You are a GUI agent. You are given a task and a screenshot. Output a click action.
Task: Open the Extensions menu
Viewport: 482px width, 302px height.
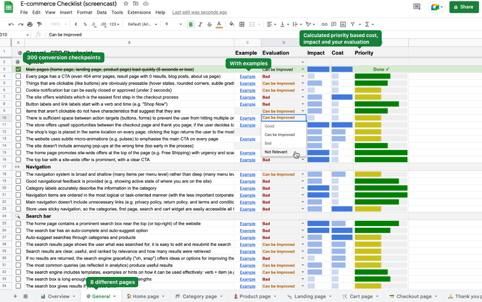(x=139, y=12)
